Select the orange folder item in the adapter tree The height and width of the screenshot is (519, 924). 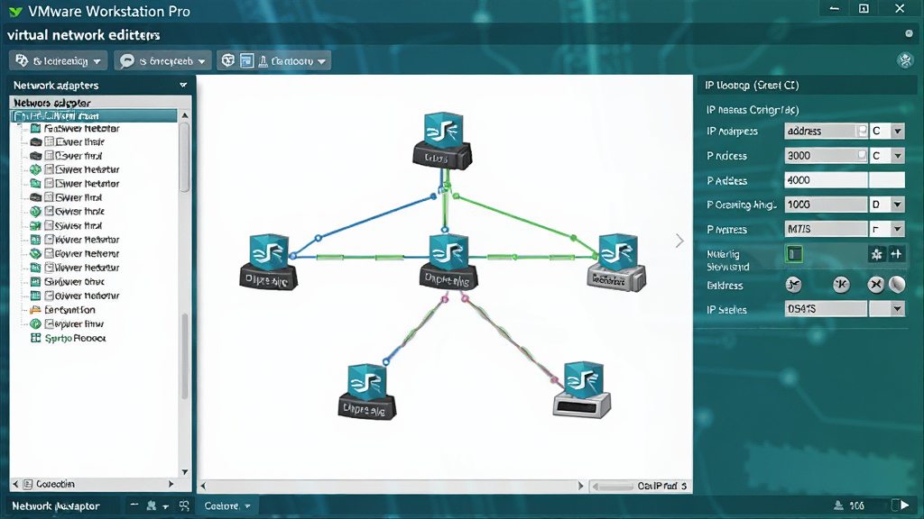[62, 310]
